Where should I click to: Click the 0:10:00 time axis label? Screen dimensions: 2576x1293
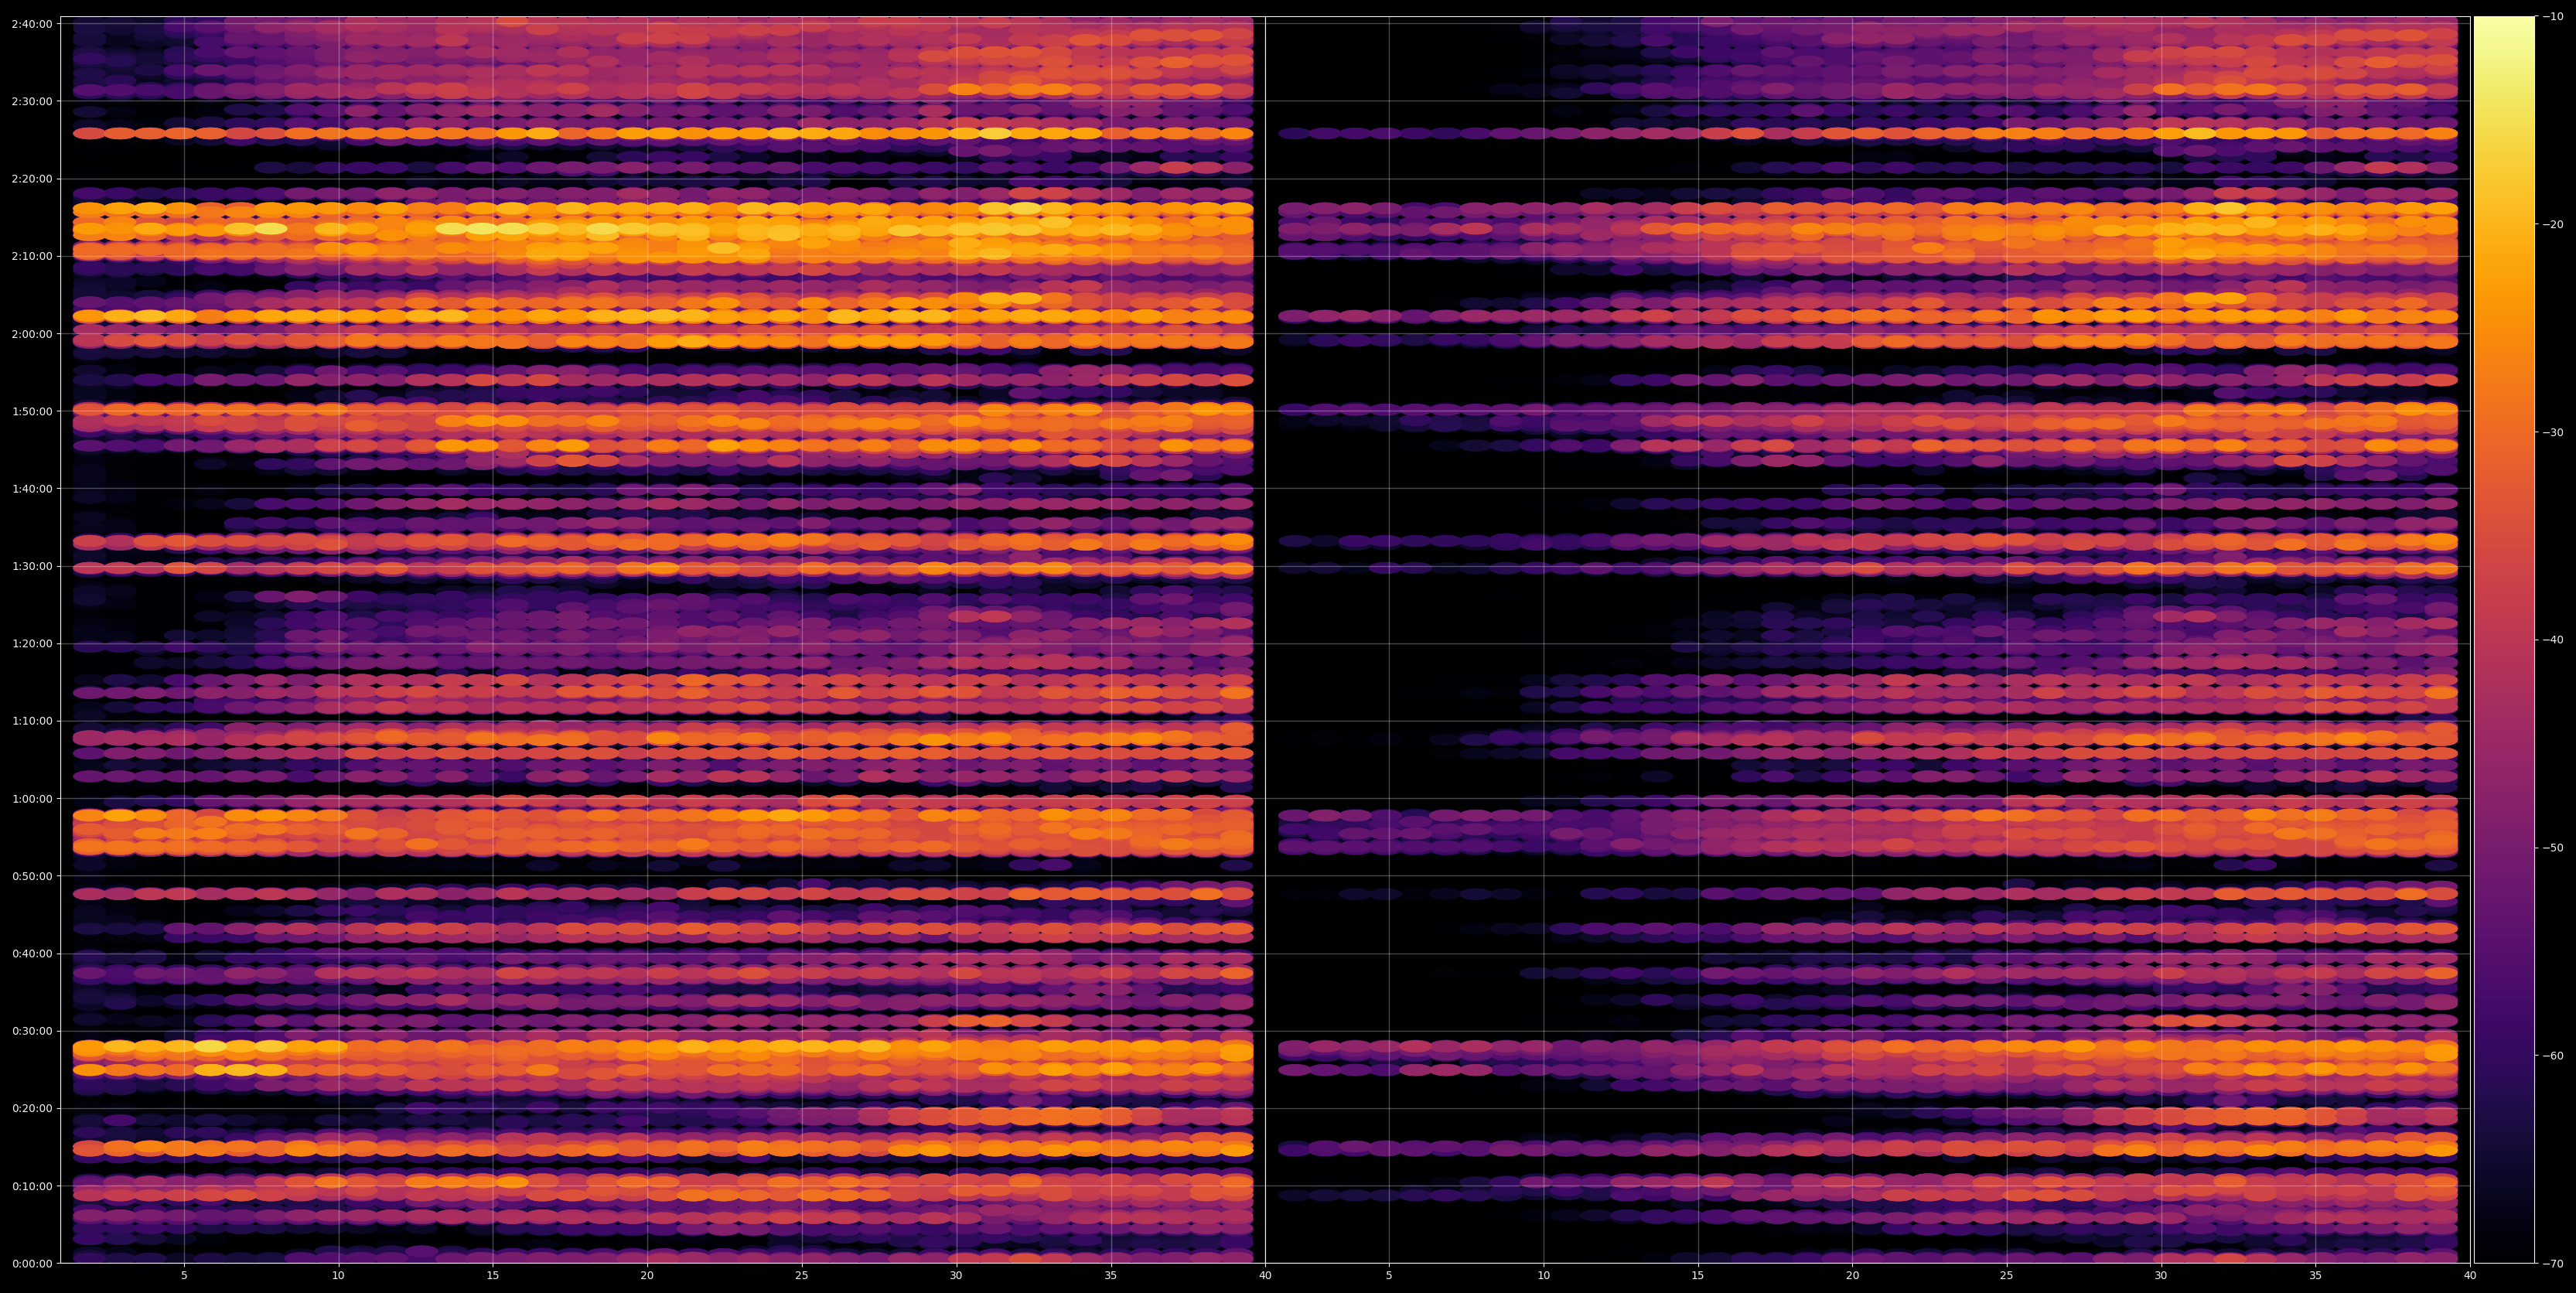point(32,1186)
